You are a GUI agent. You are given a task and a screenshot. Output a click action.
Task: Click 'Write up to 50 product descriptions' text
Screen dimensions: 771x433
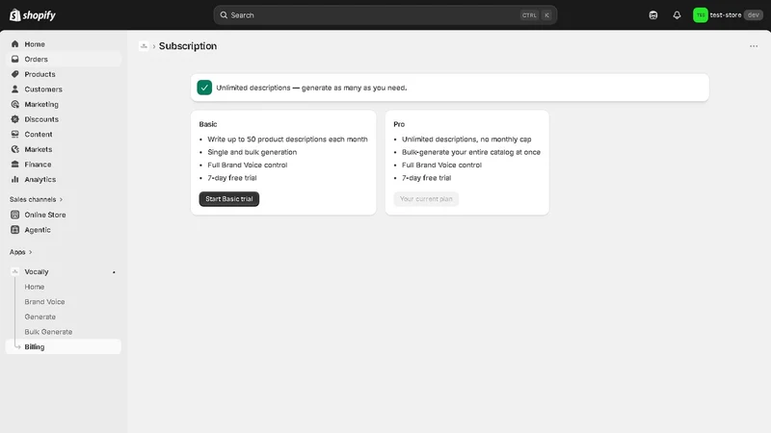(x=287, y=140)
